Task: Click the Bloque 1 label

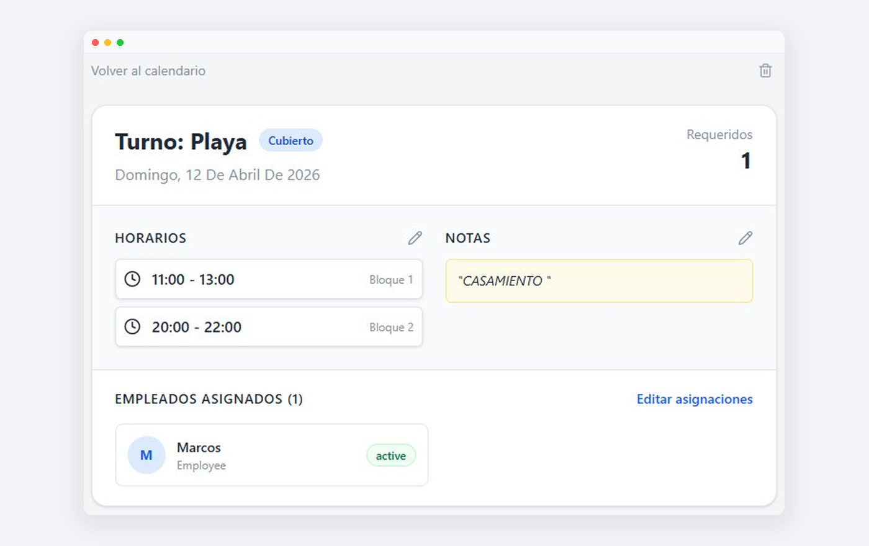Action: coord(392,280)
